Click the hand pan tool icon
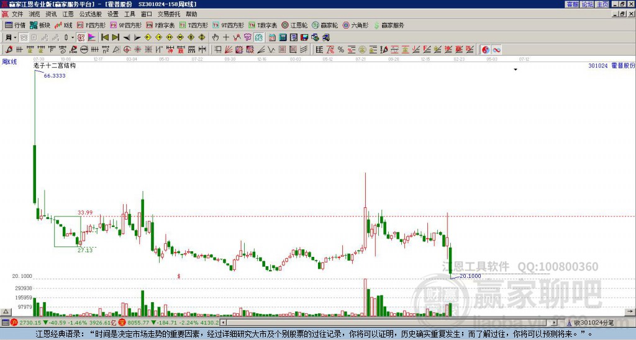The image size is (636, 340). [215, 37]
